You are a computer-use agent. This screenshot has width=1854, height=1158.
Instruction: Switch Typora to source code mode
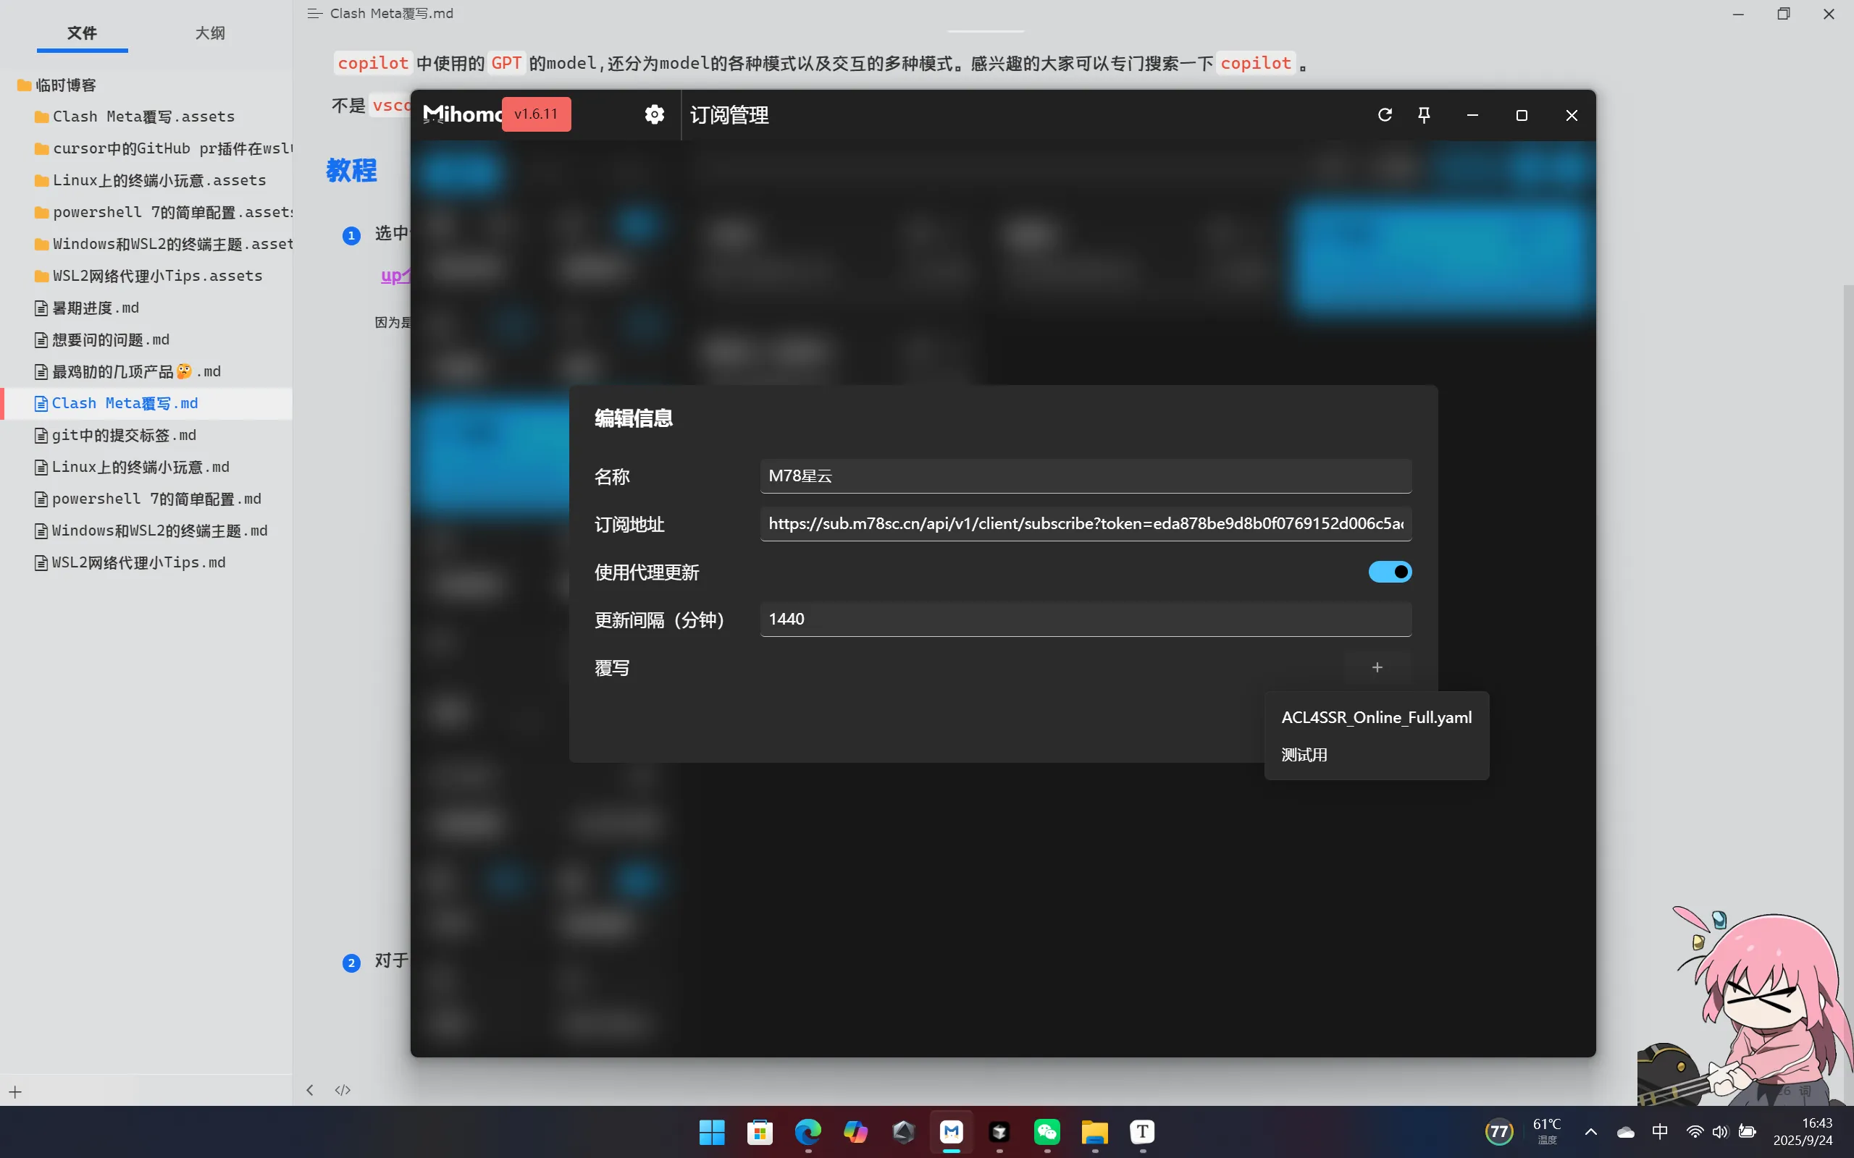(343, 1089)
